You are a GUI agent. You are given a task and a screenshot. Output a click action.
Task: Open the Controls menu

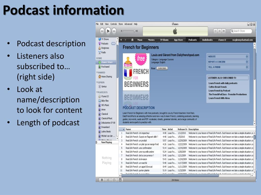pos(113,24)
